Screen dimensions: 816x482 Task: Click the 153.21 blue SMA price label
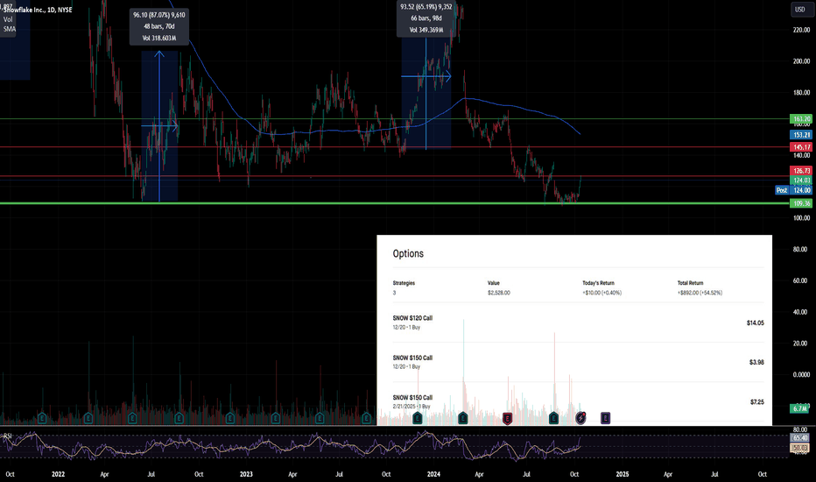tap(801, 135)
